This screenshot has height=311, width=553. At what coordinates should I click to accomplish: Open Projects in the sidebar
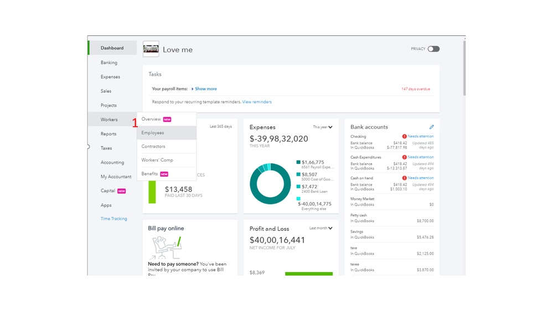click(108, 106)
